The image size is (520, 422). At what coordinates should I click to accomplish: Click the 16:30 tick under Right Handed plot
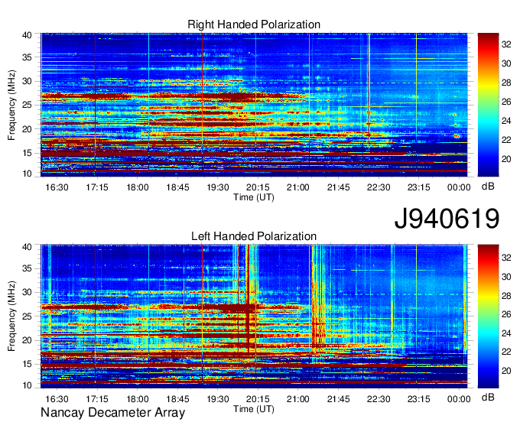(57, 187)
